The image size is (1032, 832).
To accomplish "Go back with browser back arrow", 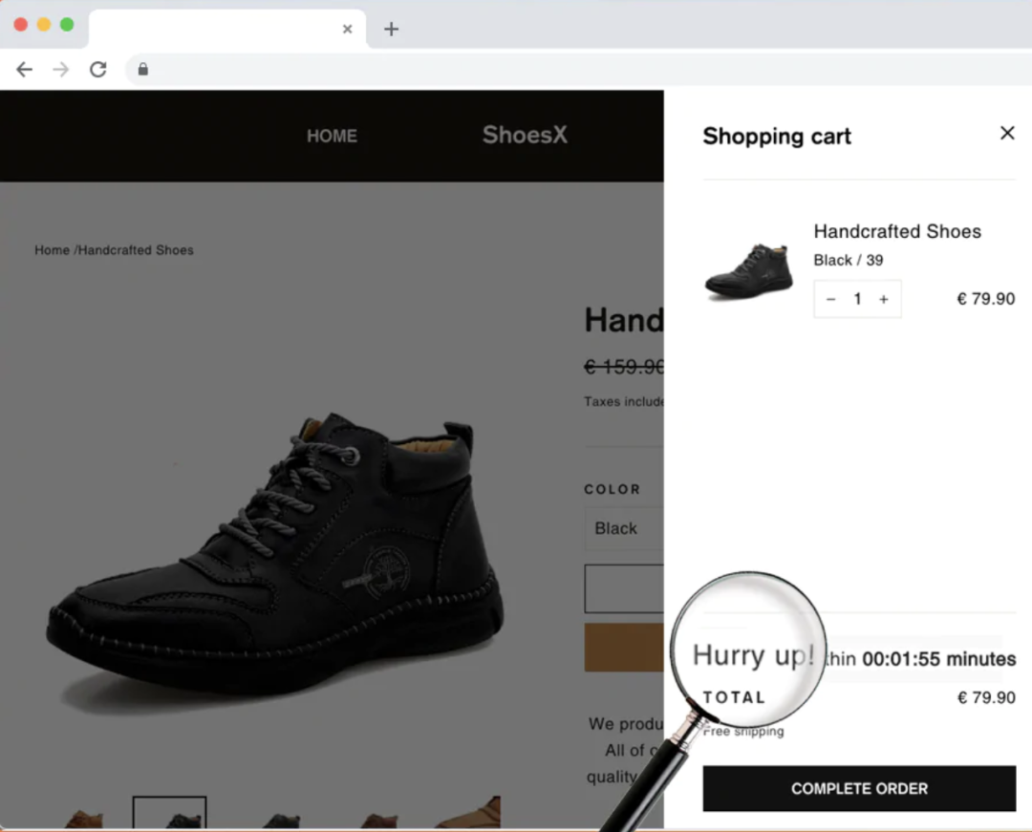I will coord(24,69).
